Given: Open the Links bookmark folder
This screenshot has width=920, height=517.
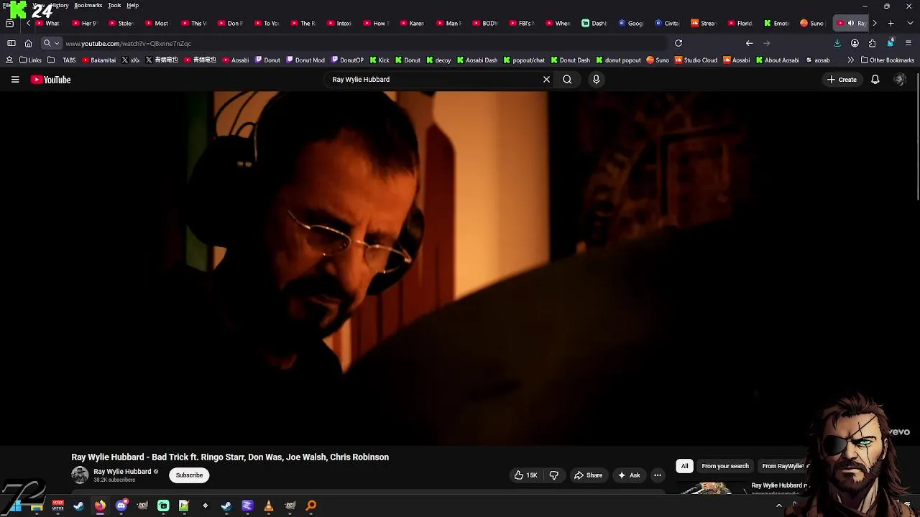Looking at the screenshot, I should click(30, 60).
